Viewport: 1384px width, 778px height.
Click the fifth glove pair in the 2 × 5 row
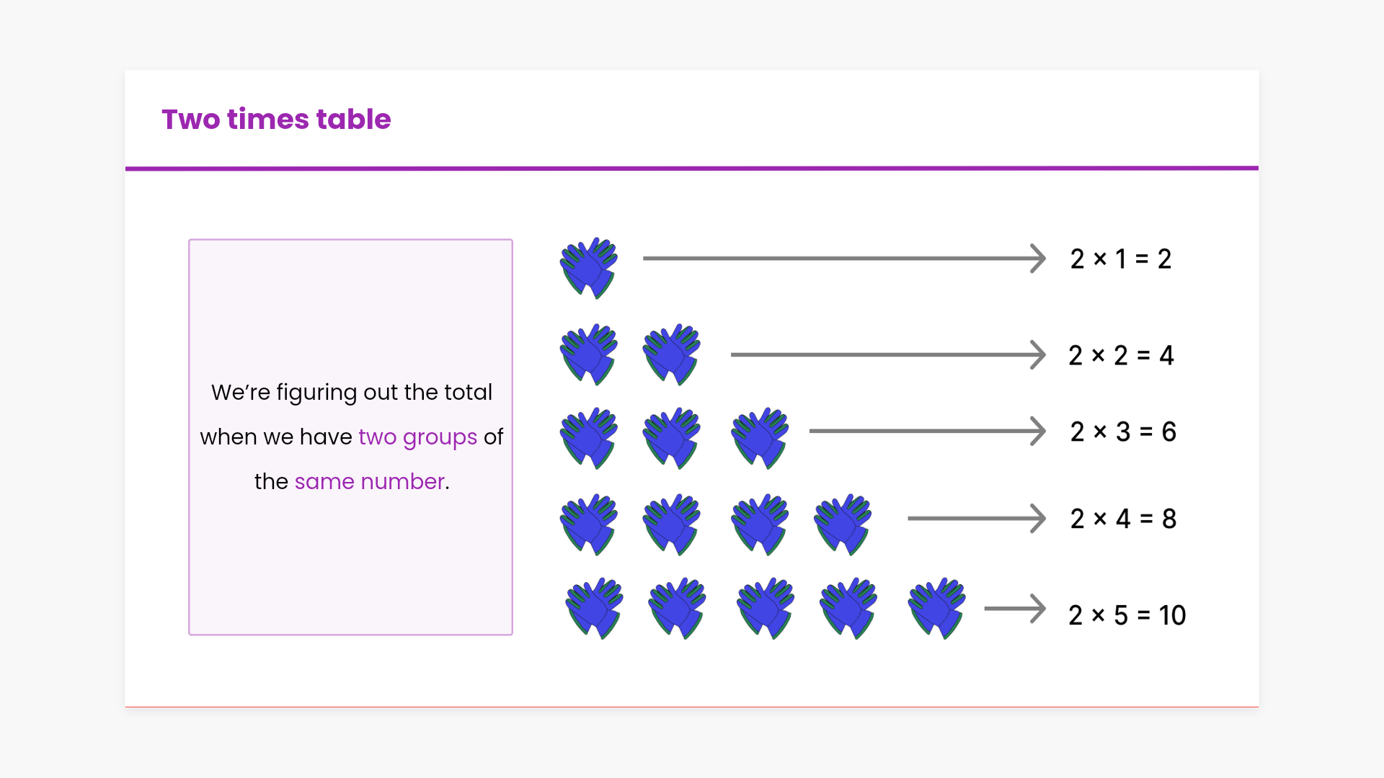936,607
